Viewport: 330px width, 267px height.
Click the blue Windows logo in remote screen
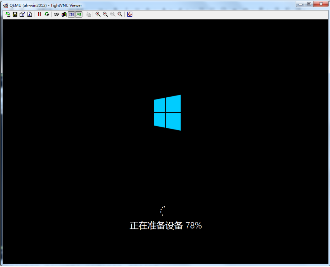pyautogui.click(x=167, y=113)
